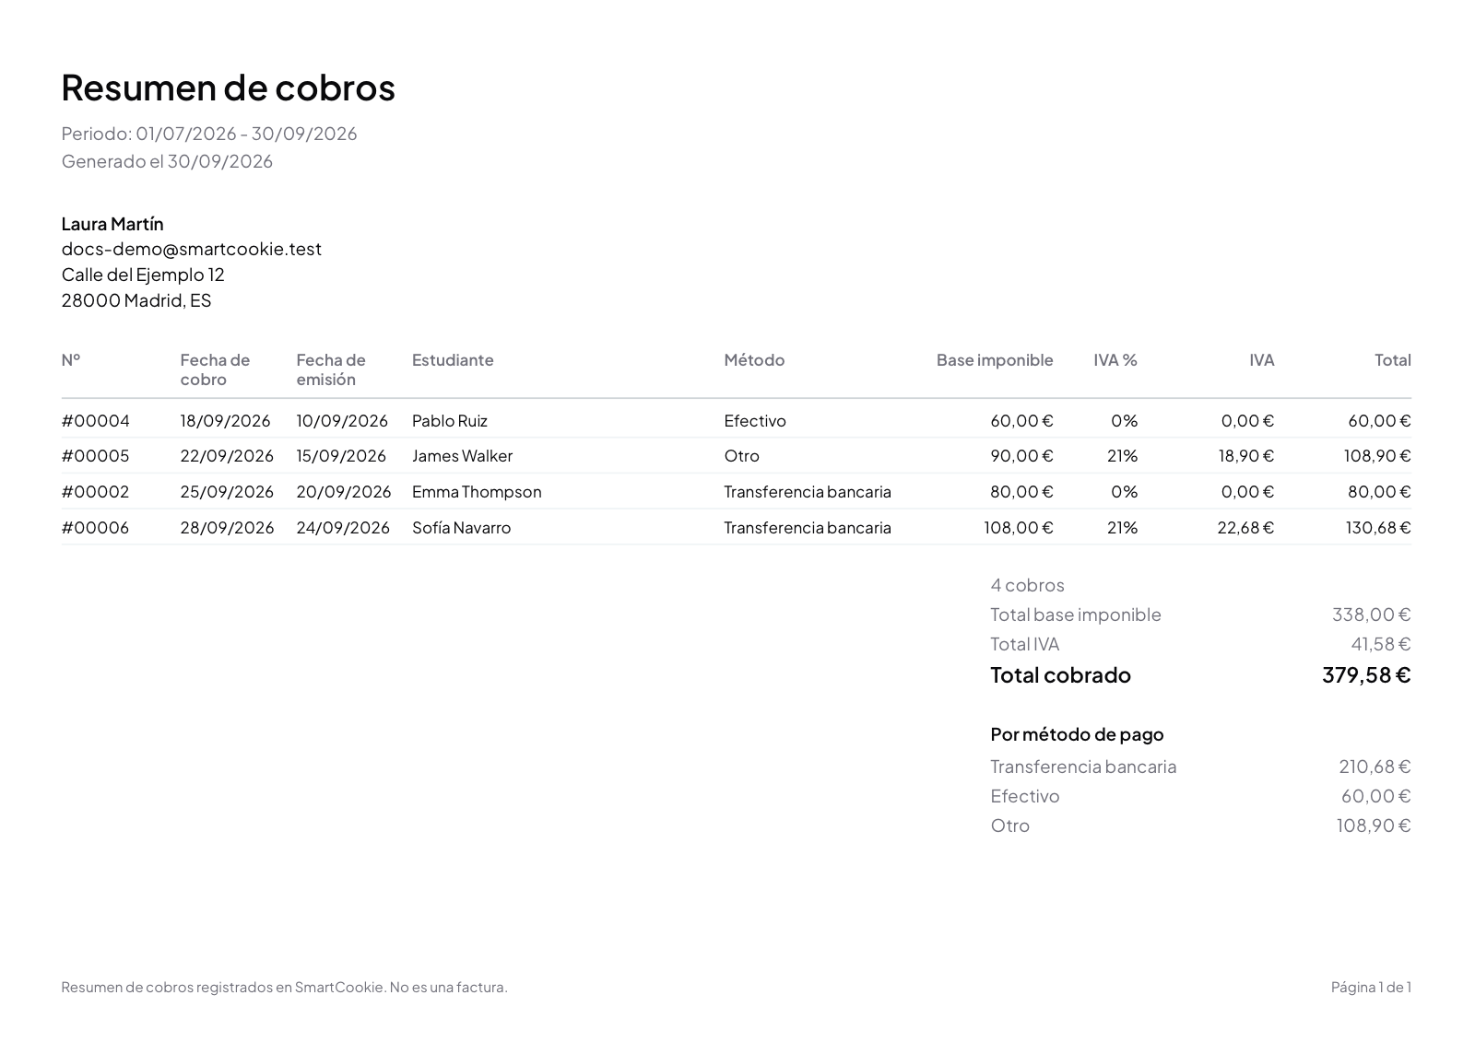
Task: Select receipt number #00006
Action: click(x=96, y=528)
